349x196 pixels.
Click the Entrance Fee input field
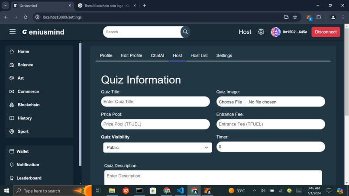coord(271,124)
